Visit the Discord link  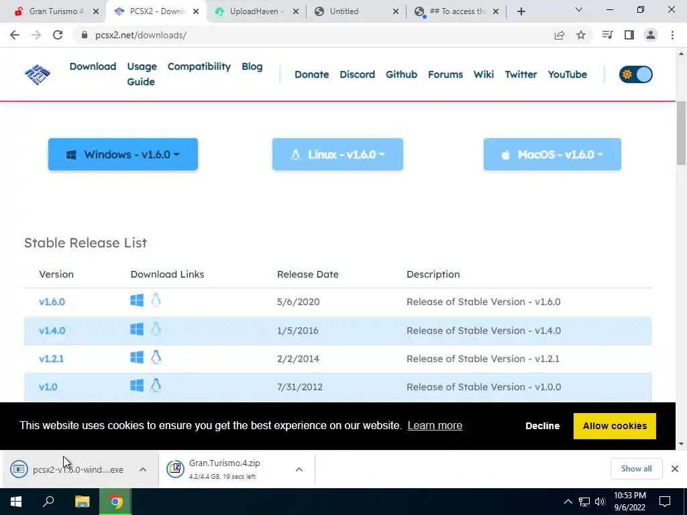(x=357, y=74)
